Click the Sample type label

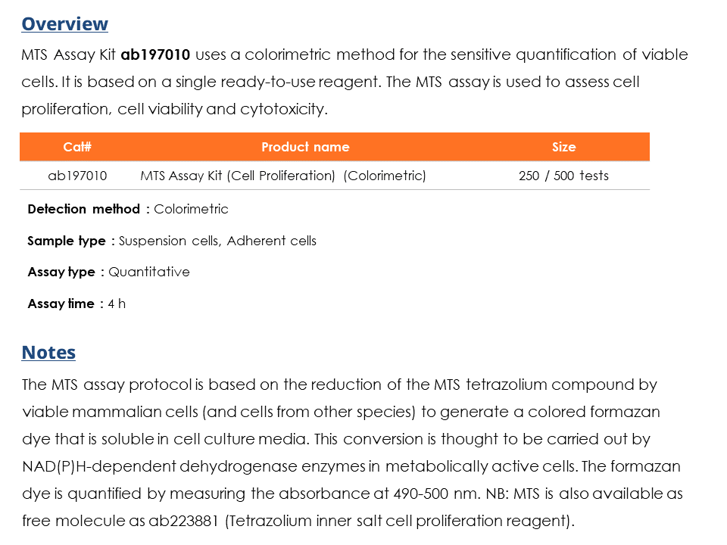(x=67, y=241)
